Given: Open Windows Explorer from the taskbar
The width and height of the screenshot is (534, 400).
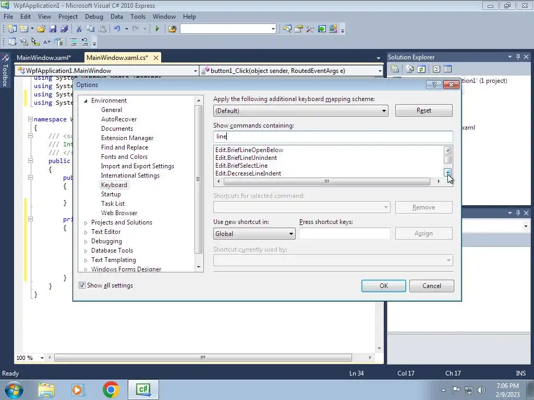Looking at the screenshot, I should click(x=46, y=390).
